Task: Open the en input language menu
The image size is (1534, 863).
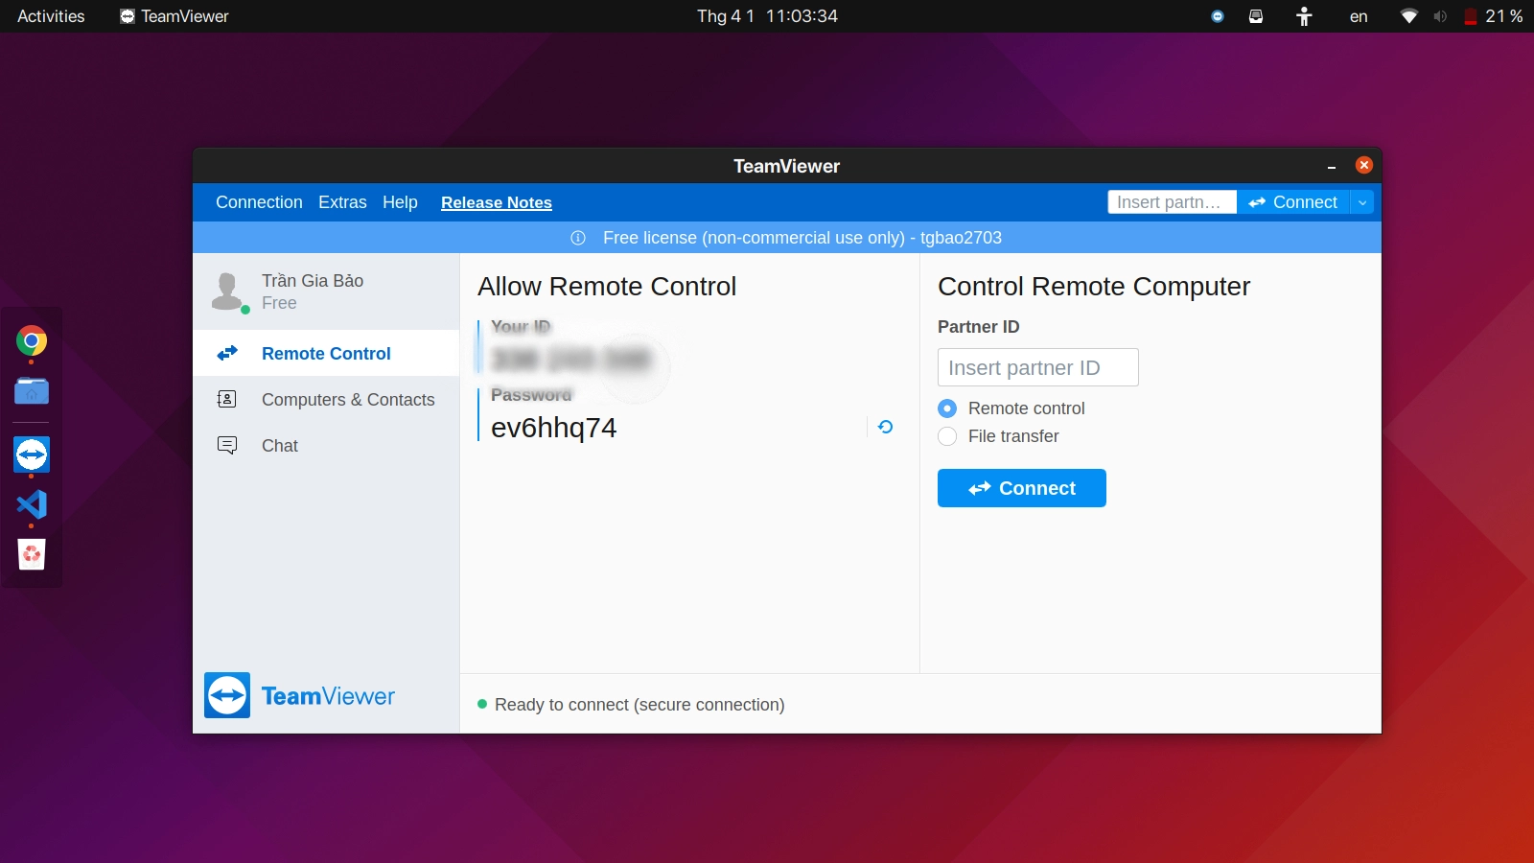Action: point(1359,16)
